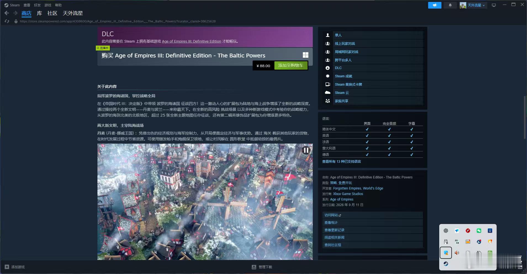This screenshot has height=274, width=527.
Task: Click the Steam icon in system tray
Action: point(446,264)
